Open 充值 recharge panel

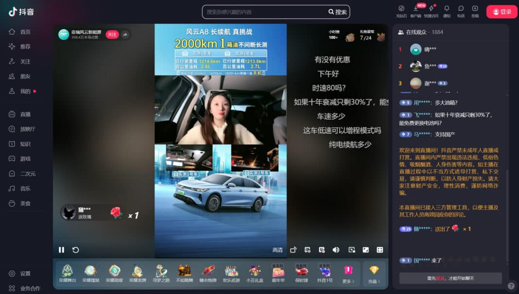coord(374,274)
